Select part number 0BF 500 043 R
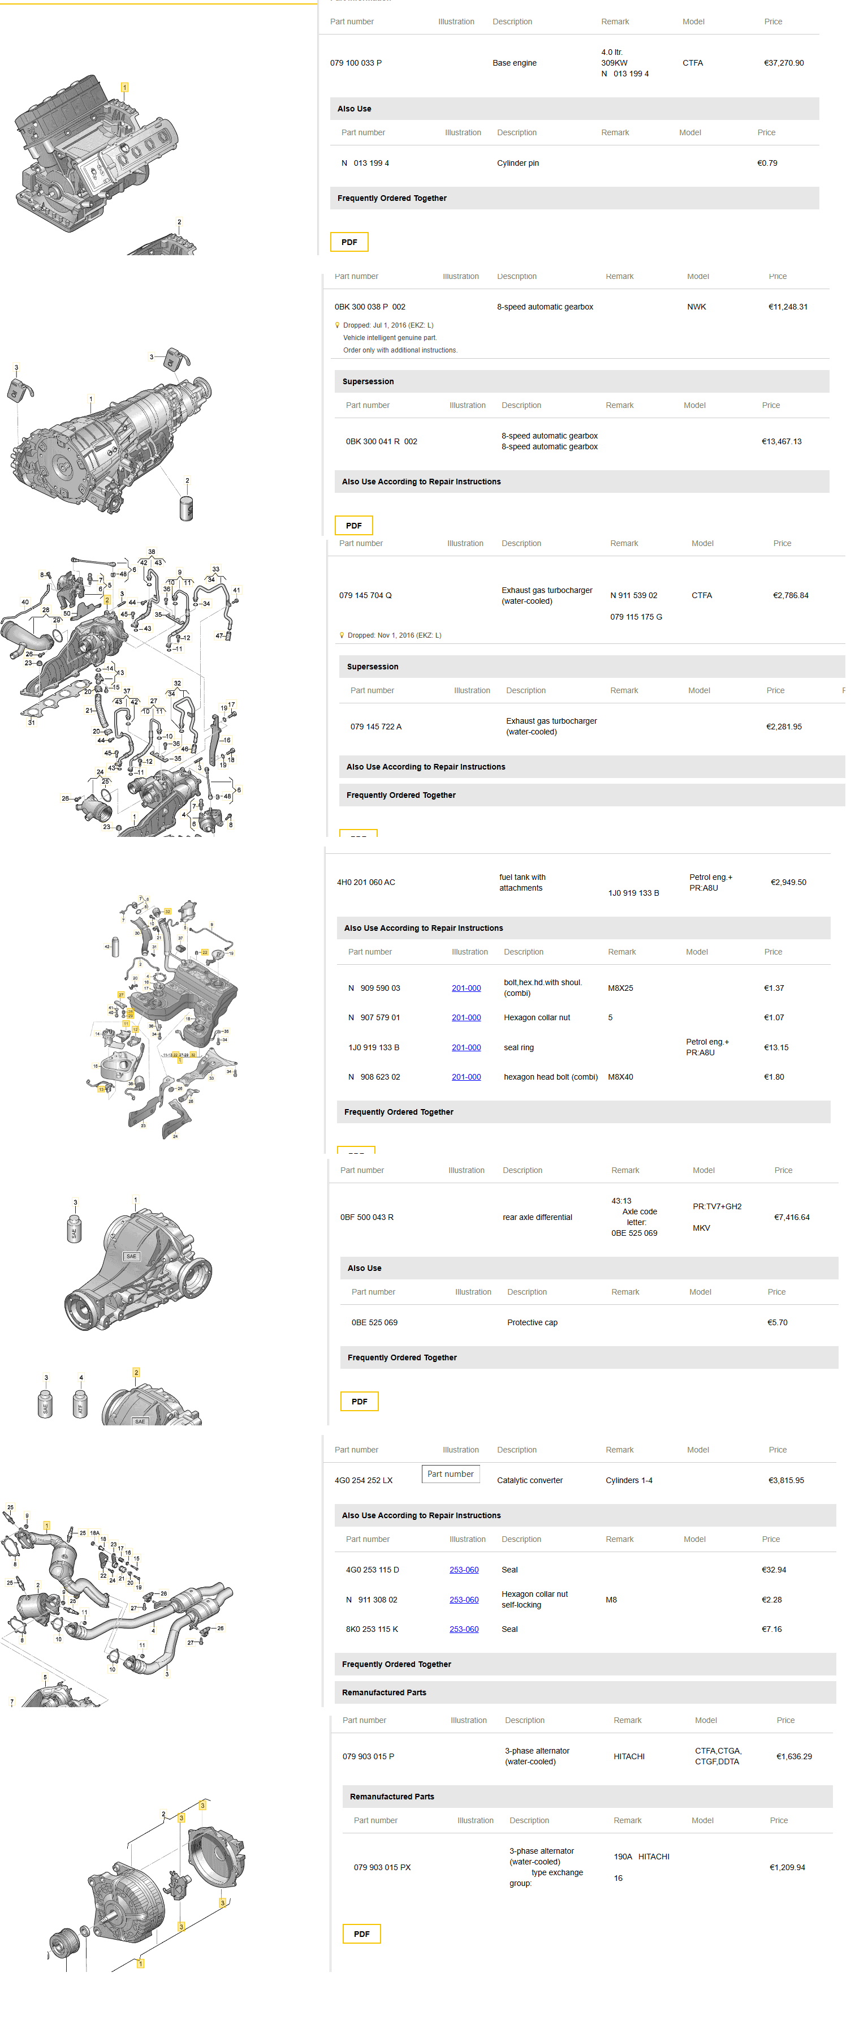 [368, 1217]
